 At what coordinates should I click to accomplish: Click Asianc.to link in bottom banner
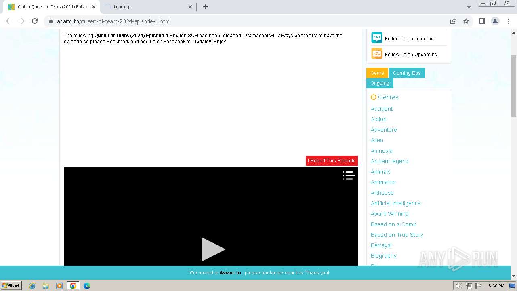[230, 273]
